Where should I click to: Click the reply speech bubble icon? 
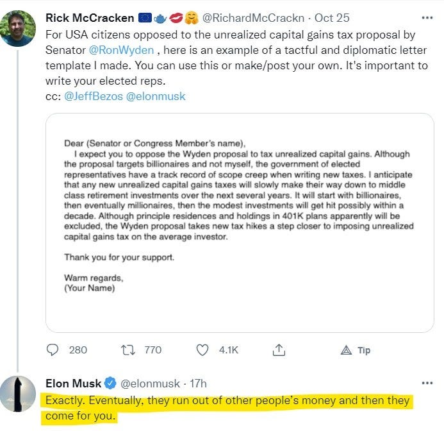tap(53, 350)
